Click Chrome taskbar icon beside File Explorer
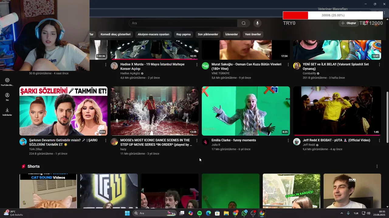 [235, 213]
